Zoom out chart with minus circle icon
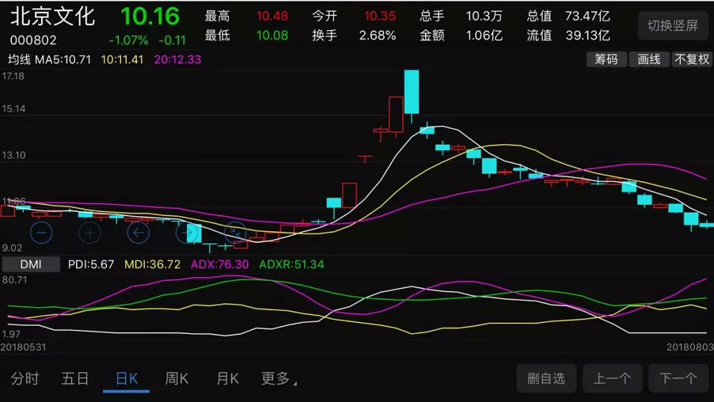714x402 pixels. pyautogui.click(x=41, y=233)
